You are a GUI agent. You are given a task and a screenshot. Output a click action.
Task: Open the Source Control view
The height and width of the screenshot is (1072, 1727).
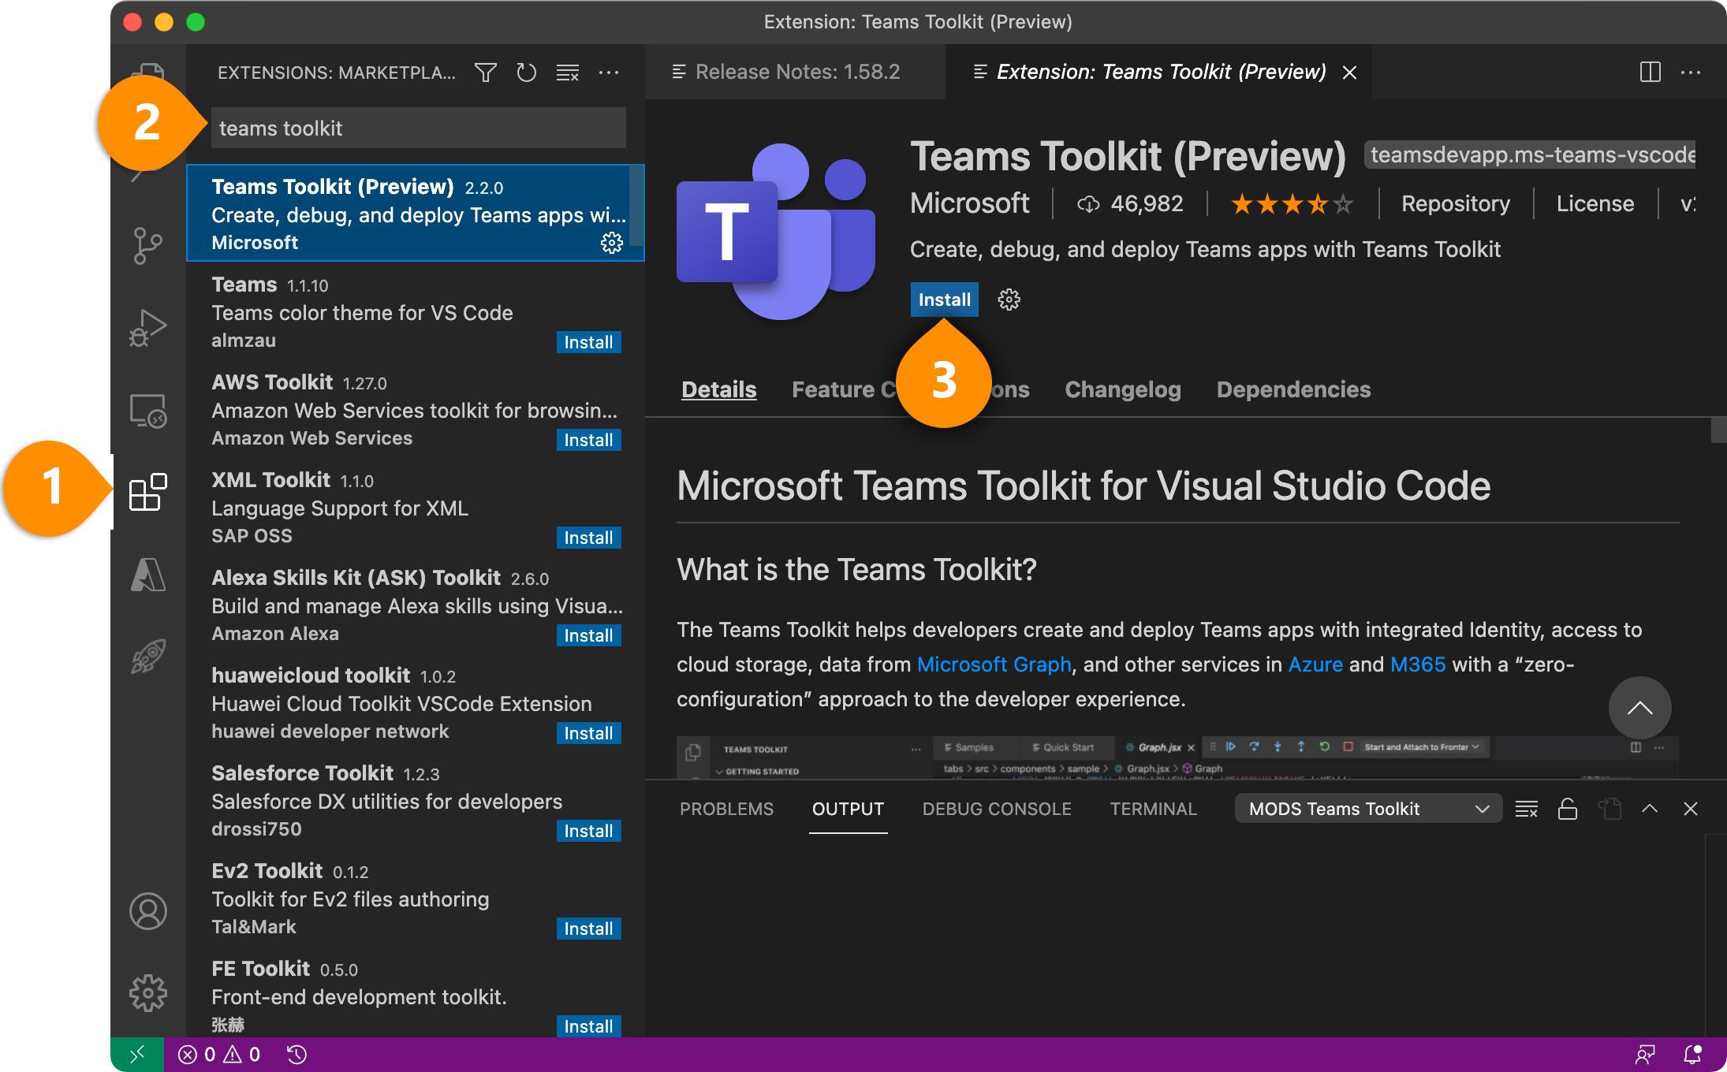point(147,244)
